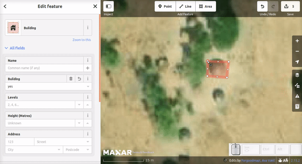Focus the Name input field
302x164 pixels.
tap(44, 68)
